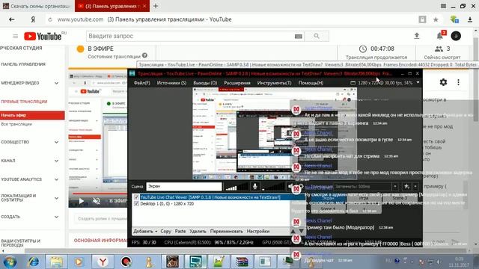
Task: Open the three-dot options next to gear
Action: [x=458, y=82]
